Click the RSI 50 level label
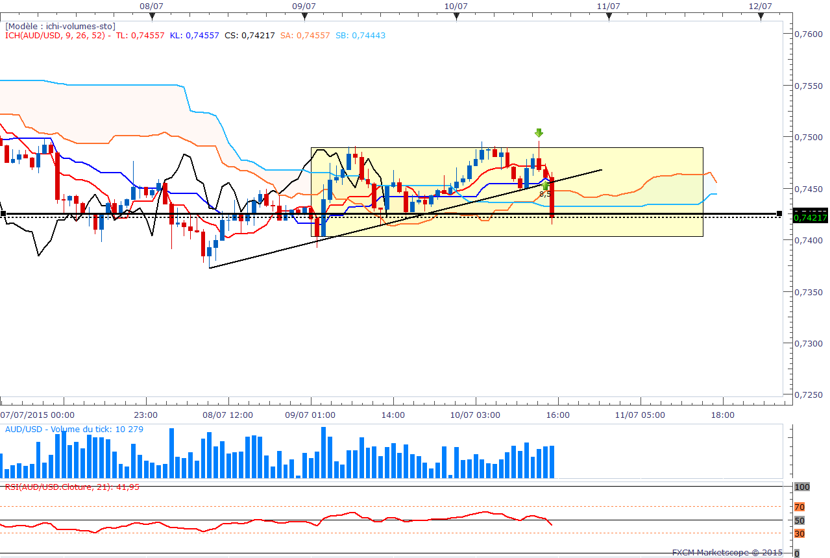Screen dimensions: 830x558 (799, 520)
